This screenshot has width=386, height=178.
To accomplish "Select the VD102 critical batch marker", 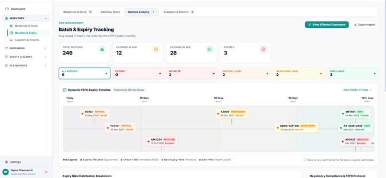I will pos(94,113).
